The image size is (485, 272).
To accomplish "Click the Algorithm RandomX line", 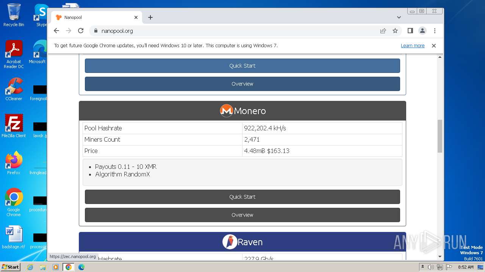I will tap(122, 174).
